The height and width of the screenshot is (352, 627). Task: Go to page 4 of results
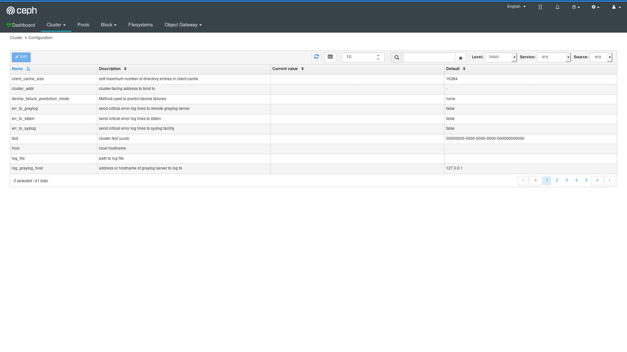(576, 180)
